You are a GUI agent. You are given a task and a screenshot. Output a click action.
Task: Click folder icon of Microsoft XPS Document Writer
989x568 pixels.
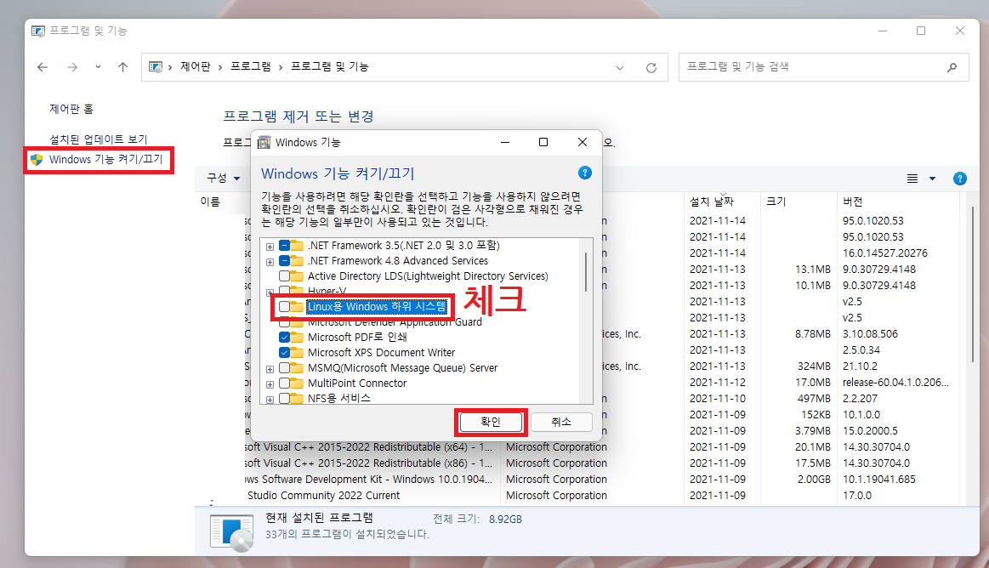click(297, 352)
